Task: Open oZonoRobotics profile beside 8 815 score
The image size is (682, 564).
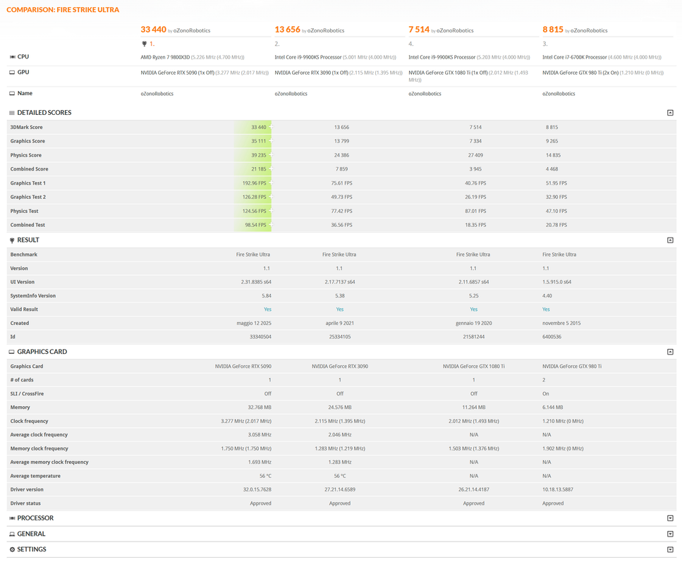Action: 589,30
